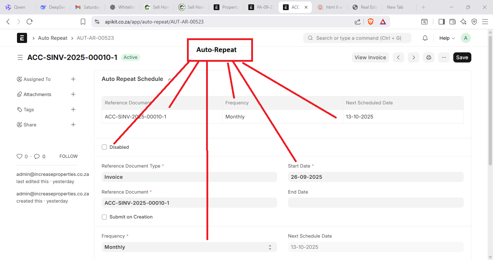This screenshot has height=260, width=493.
Task: Click the Save button
Action: [462, 57]
